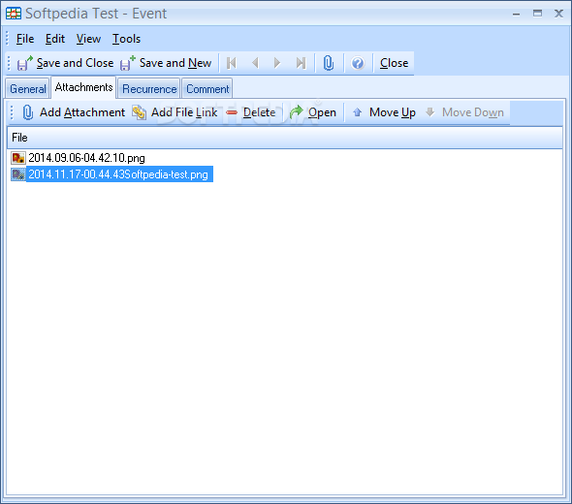572x504 pixels.
Task: Click the image icon of 2014.09.06-04.42.10.png
Action: 18,158
